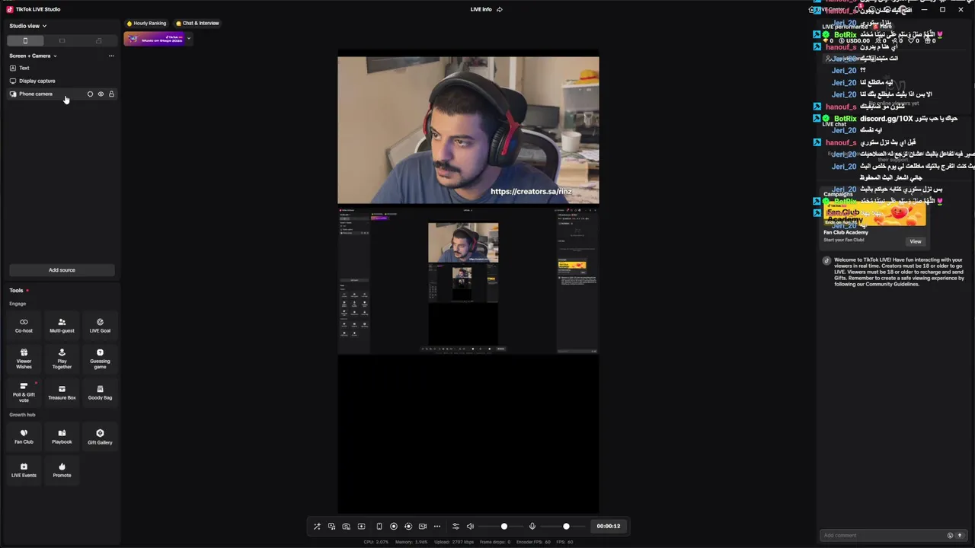Click the phone icon in bottom toolbar
This screenshot has width=975, height=548.
(x=379, y=526)
